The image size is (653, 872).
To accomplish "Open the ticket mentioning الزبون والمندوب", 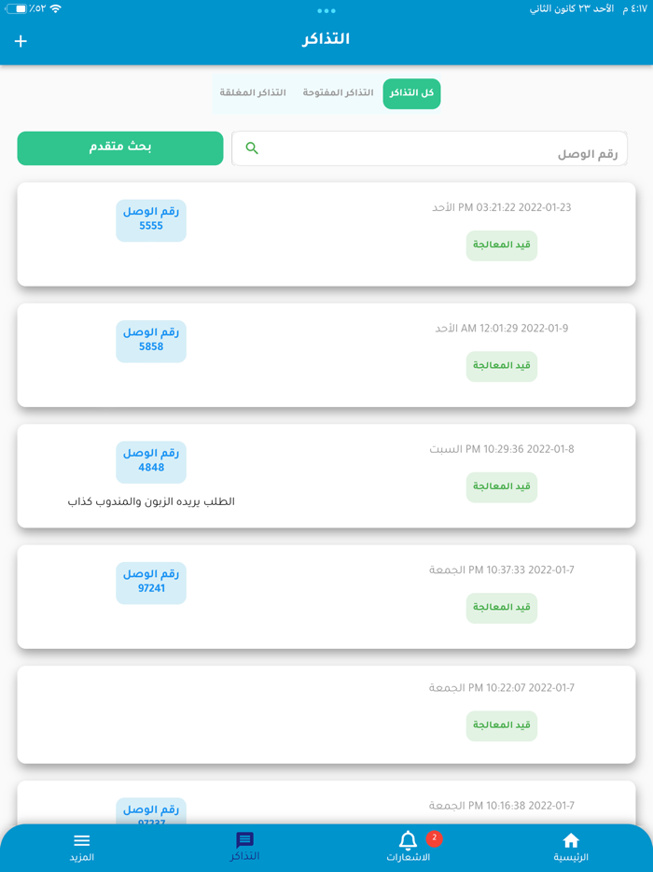I will pyautogui.click(x=326, y=476).
